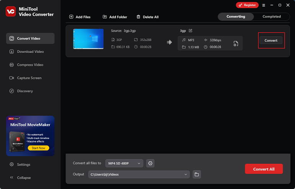Click the MP3 output format label
295x189 pixels.
click(x=191, y=40)
